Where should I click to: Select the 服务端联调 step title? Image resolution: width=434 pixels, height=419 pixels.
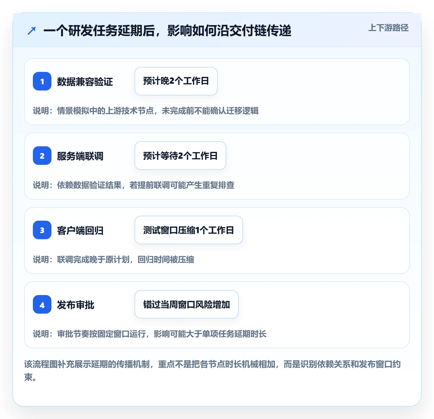coord(80,156)
